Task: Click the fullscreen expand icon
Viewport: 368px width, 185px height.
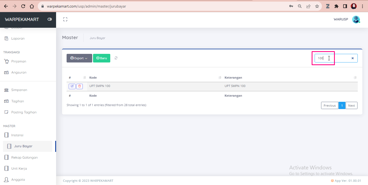Action: click(65, 19)
